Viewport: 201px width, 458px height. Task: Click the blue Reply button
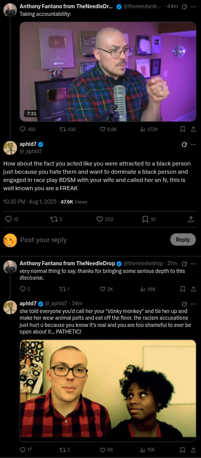183,240
